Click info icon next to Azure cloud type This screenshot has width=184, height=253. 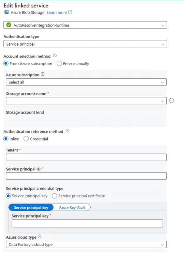40,237
